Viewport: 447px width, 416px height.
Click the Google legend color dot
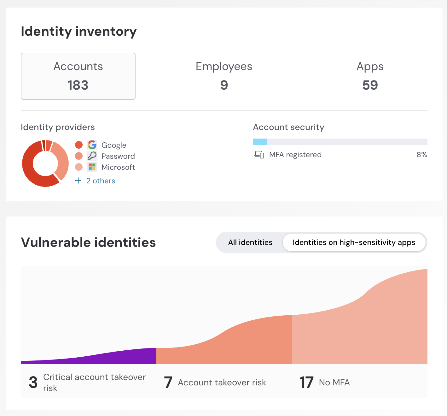[79, 145]
